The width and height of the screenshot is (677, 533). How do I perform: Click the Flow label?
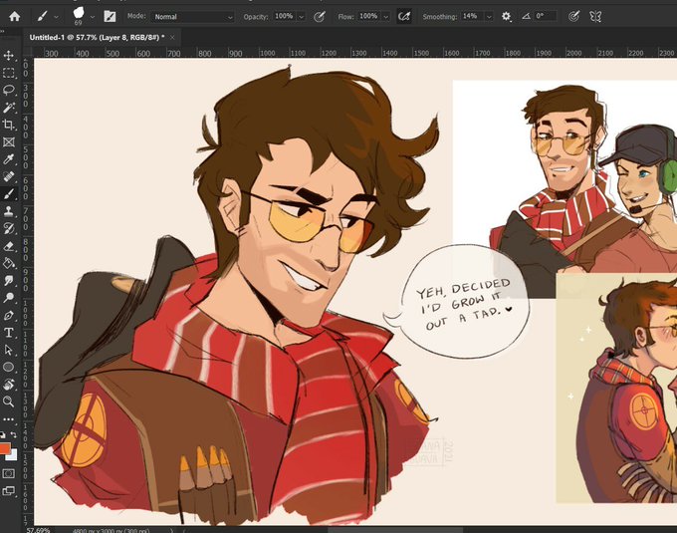tap(345, 17)
